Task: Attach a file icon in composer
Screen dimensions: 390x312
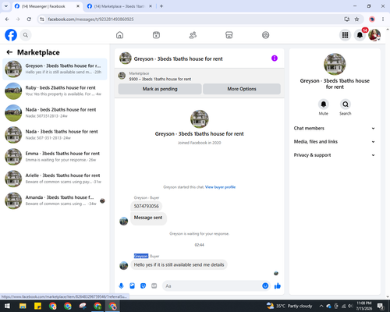Action: click(132, 286)
